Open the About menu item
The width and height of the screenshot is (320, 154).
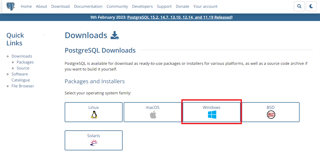click(x=41, y=6)
